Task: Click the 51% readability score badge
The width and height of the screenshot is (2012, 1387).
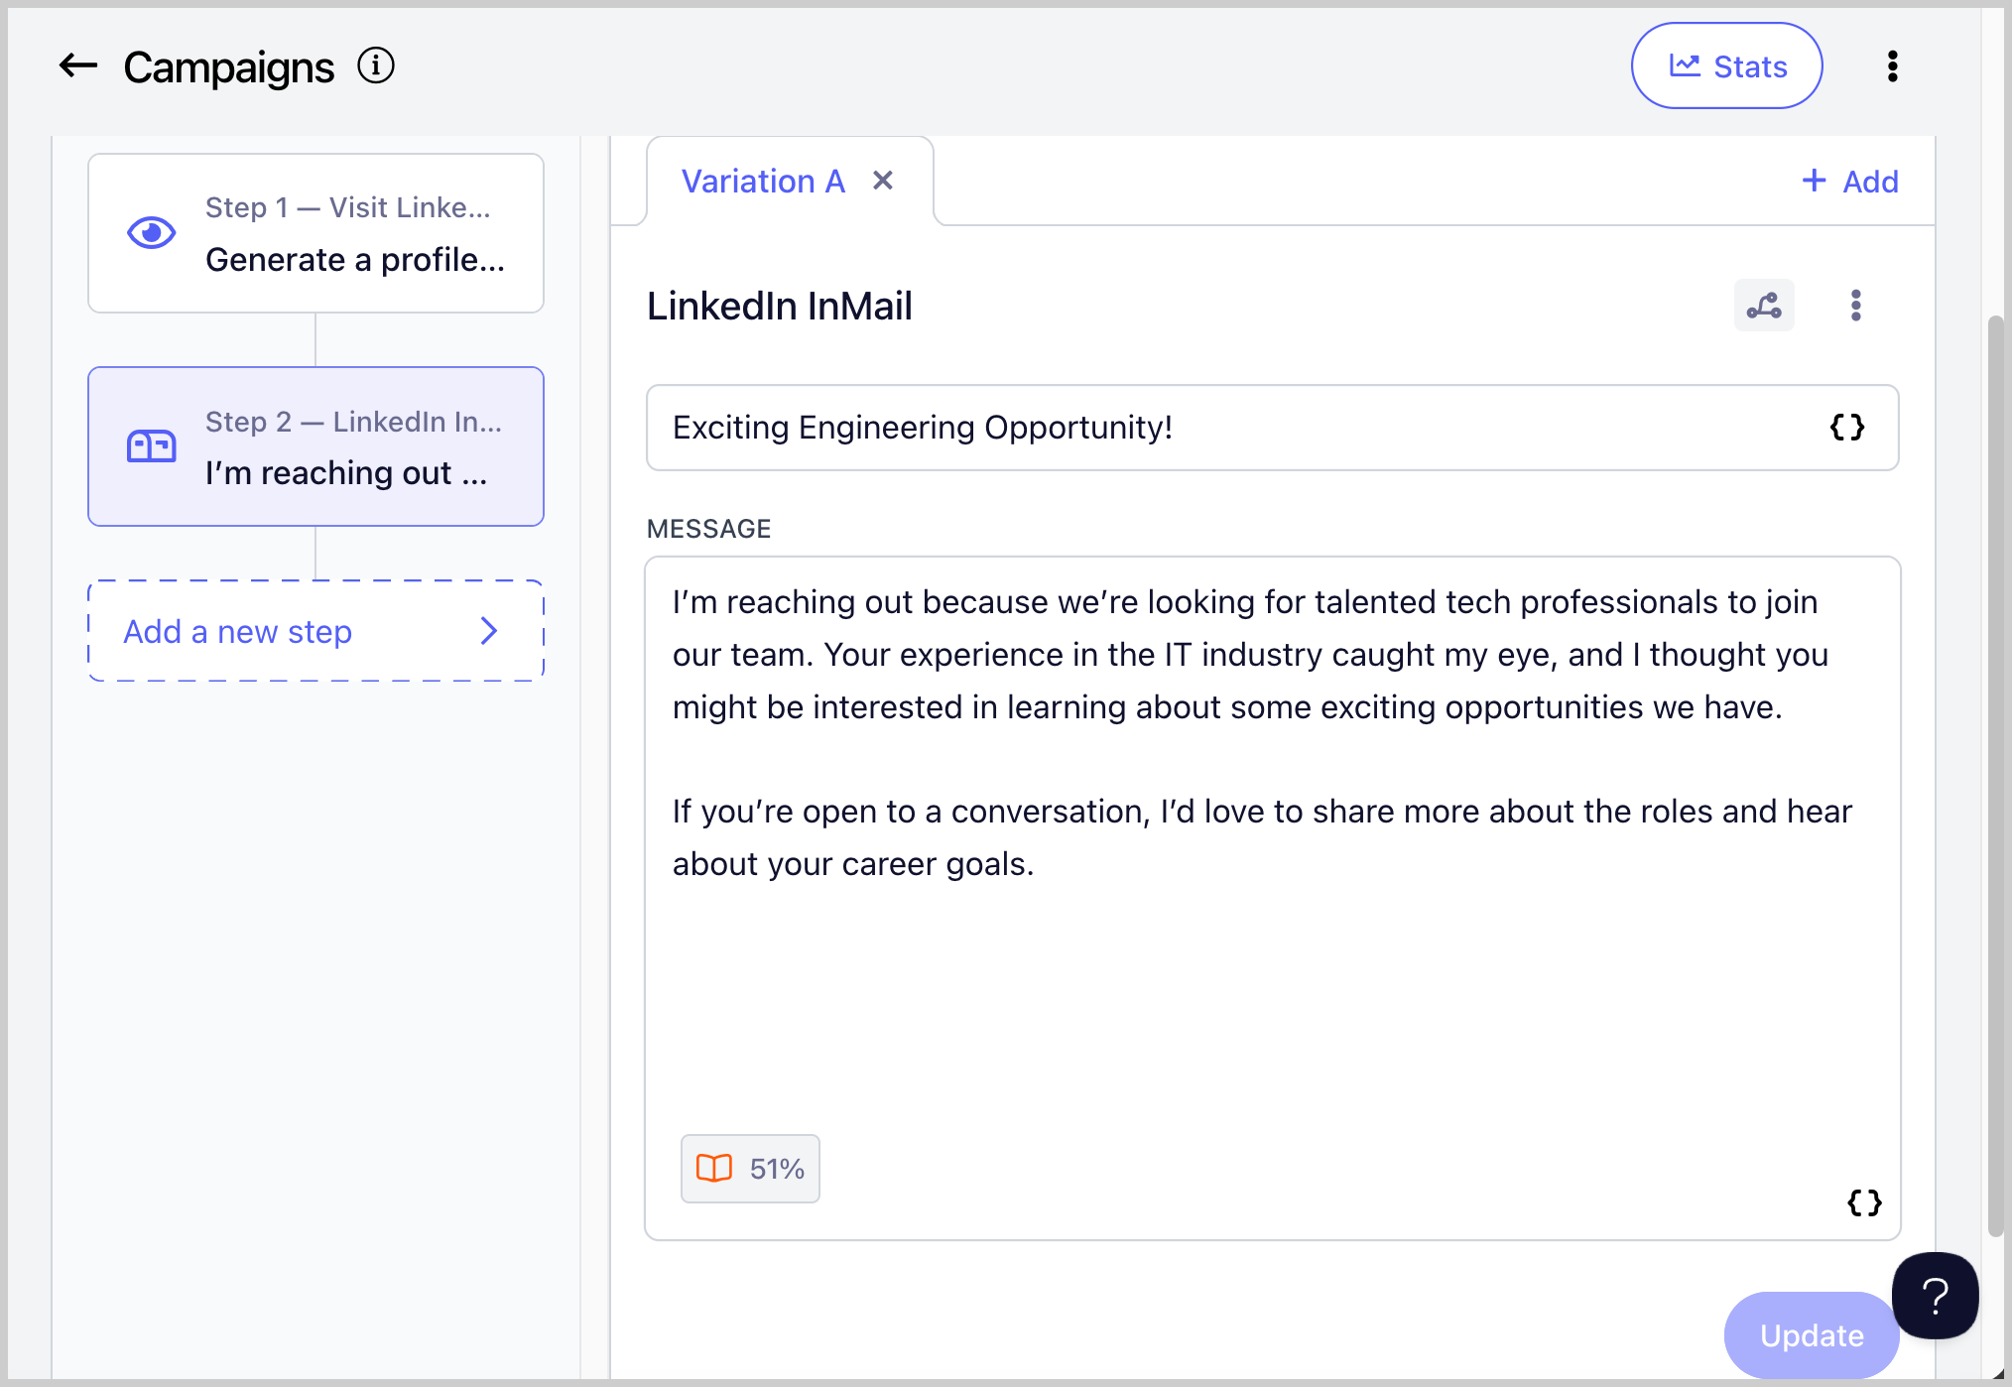Action: [x=750, y=1169]
